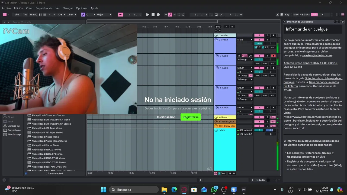Click the diagonal arrows icon beside Set

[226, 27]
